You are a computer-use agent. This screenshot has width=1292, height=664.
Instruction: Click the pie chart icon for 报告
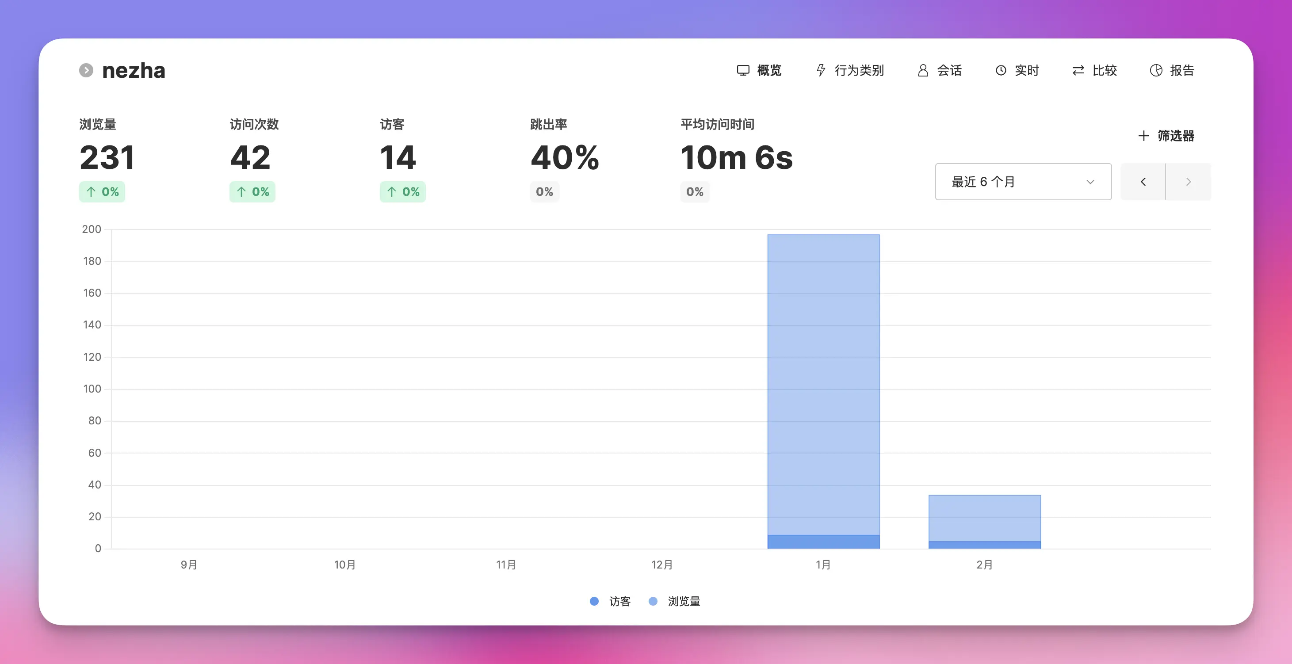pyautogui.click(x=1155, y=70)
